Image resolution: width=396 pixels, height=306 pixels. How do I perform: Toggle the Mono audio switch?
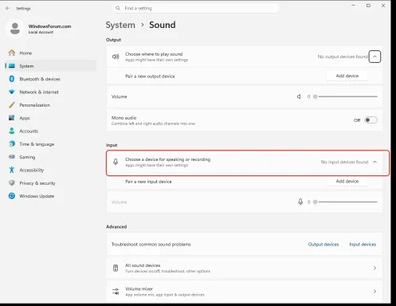(371, 120)
